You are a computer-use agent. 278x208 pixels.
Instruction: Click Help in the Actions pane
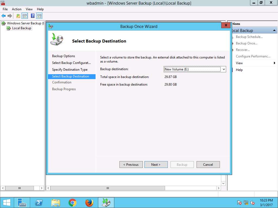click(239, 70)
